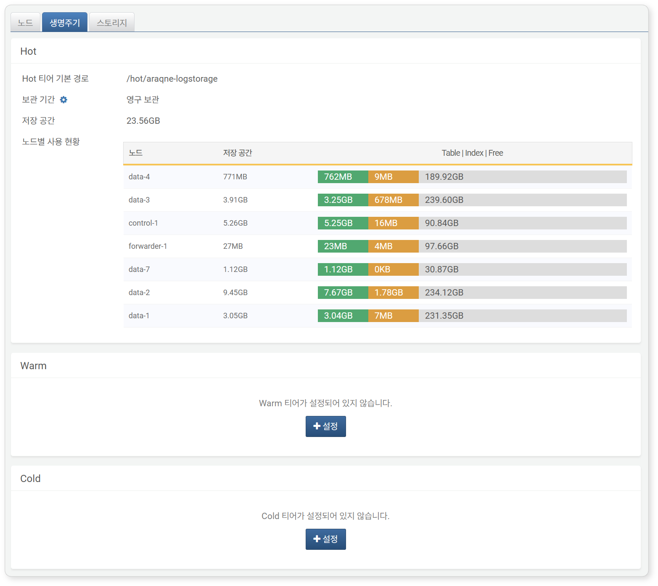The width and height of the screenshot is (658, 586).
Task: Click the Table | Index | Free header
Action: (x=472, y=153)
